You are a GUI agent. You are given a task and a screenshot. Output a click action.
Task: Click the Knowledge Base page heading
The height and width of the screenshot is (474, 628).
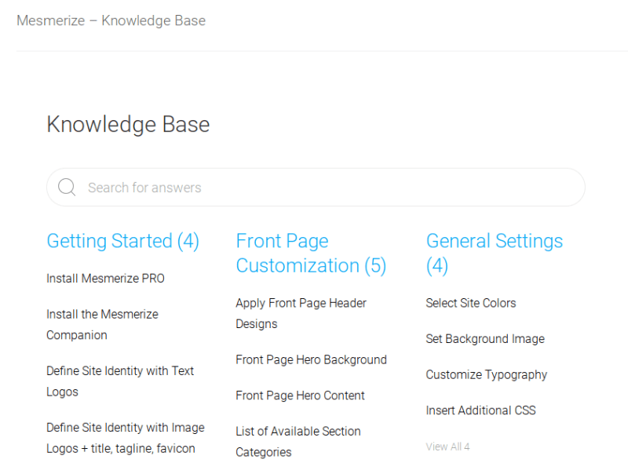coord(128,124)
